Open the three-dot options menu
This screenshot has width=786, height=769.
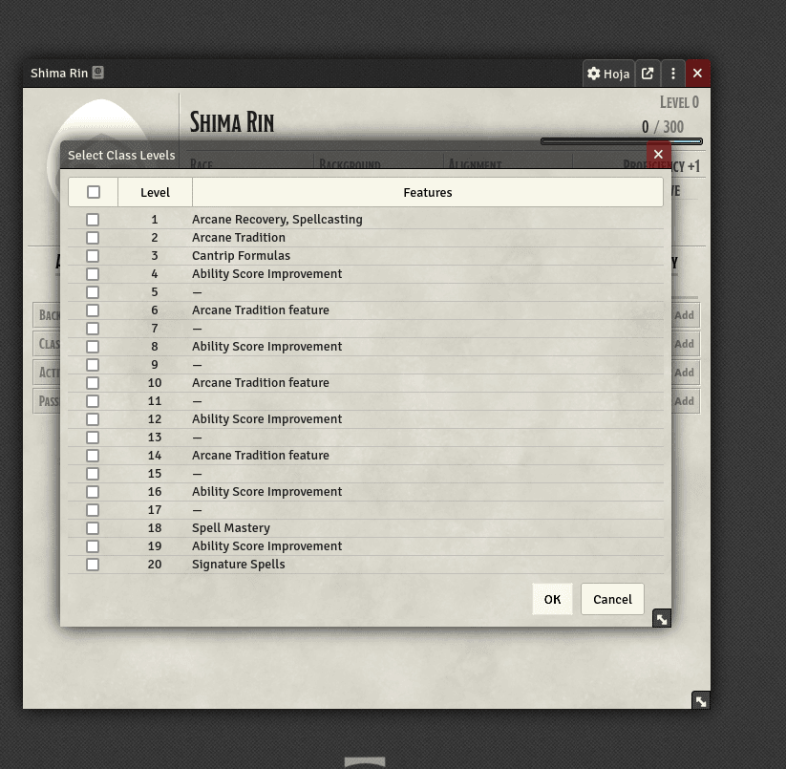pos(673,74)
